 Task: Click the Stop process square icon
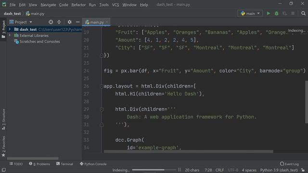click(293, 13)
